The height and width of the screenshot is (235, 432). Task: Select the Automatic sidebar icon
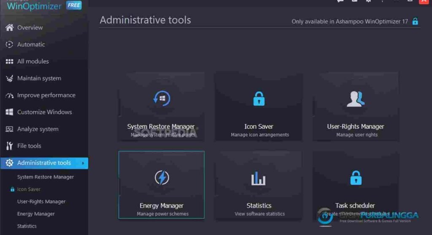(x=9, y=44)
